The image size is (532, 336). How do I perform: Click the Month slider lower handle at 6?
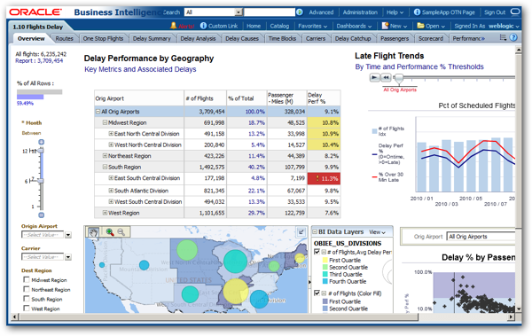(41, 181)
